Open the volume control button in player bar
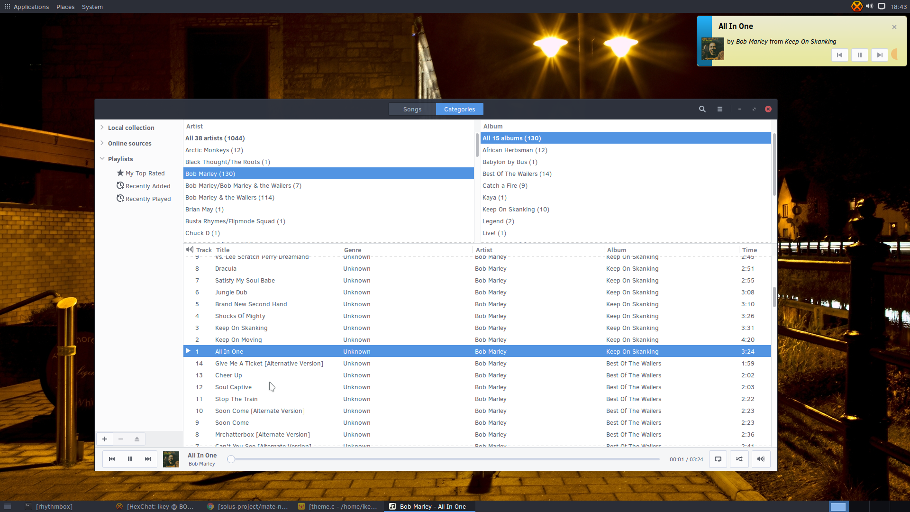 [x=761, y=459]
